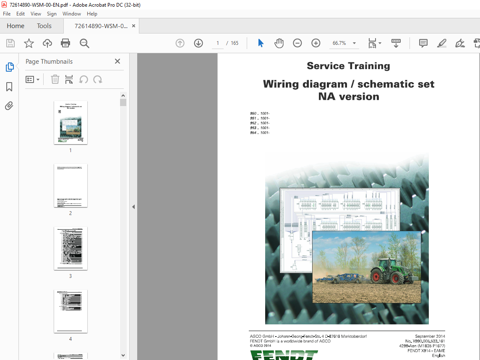
Task: Open Page Thumbnails pane icon in sidebar
Action: (10, 67)
